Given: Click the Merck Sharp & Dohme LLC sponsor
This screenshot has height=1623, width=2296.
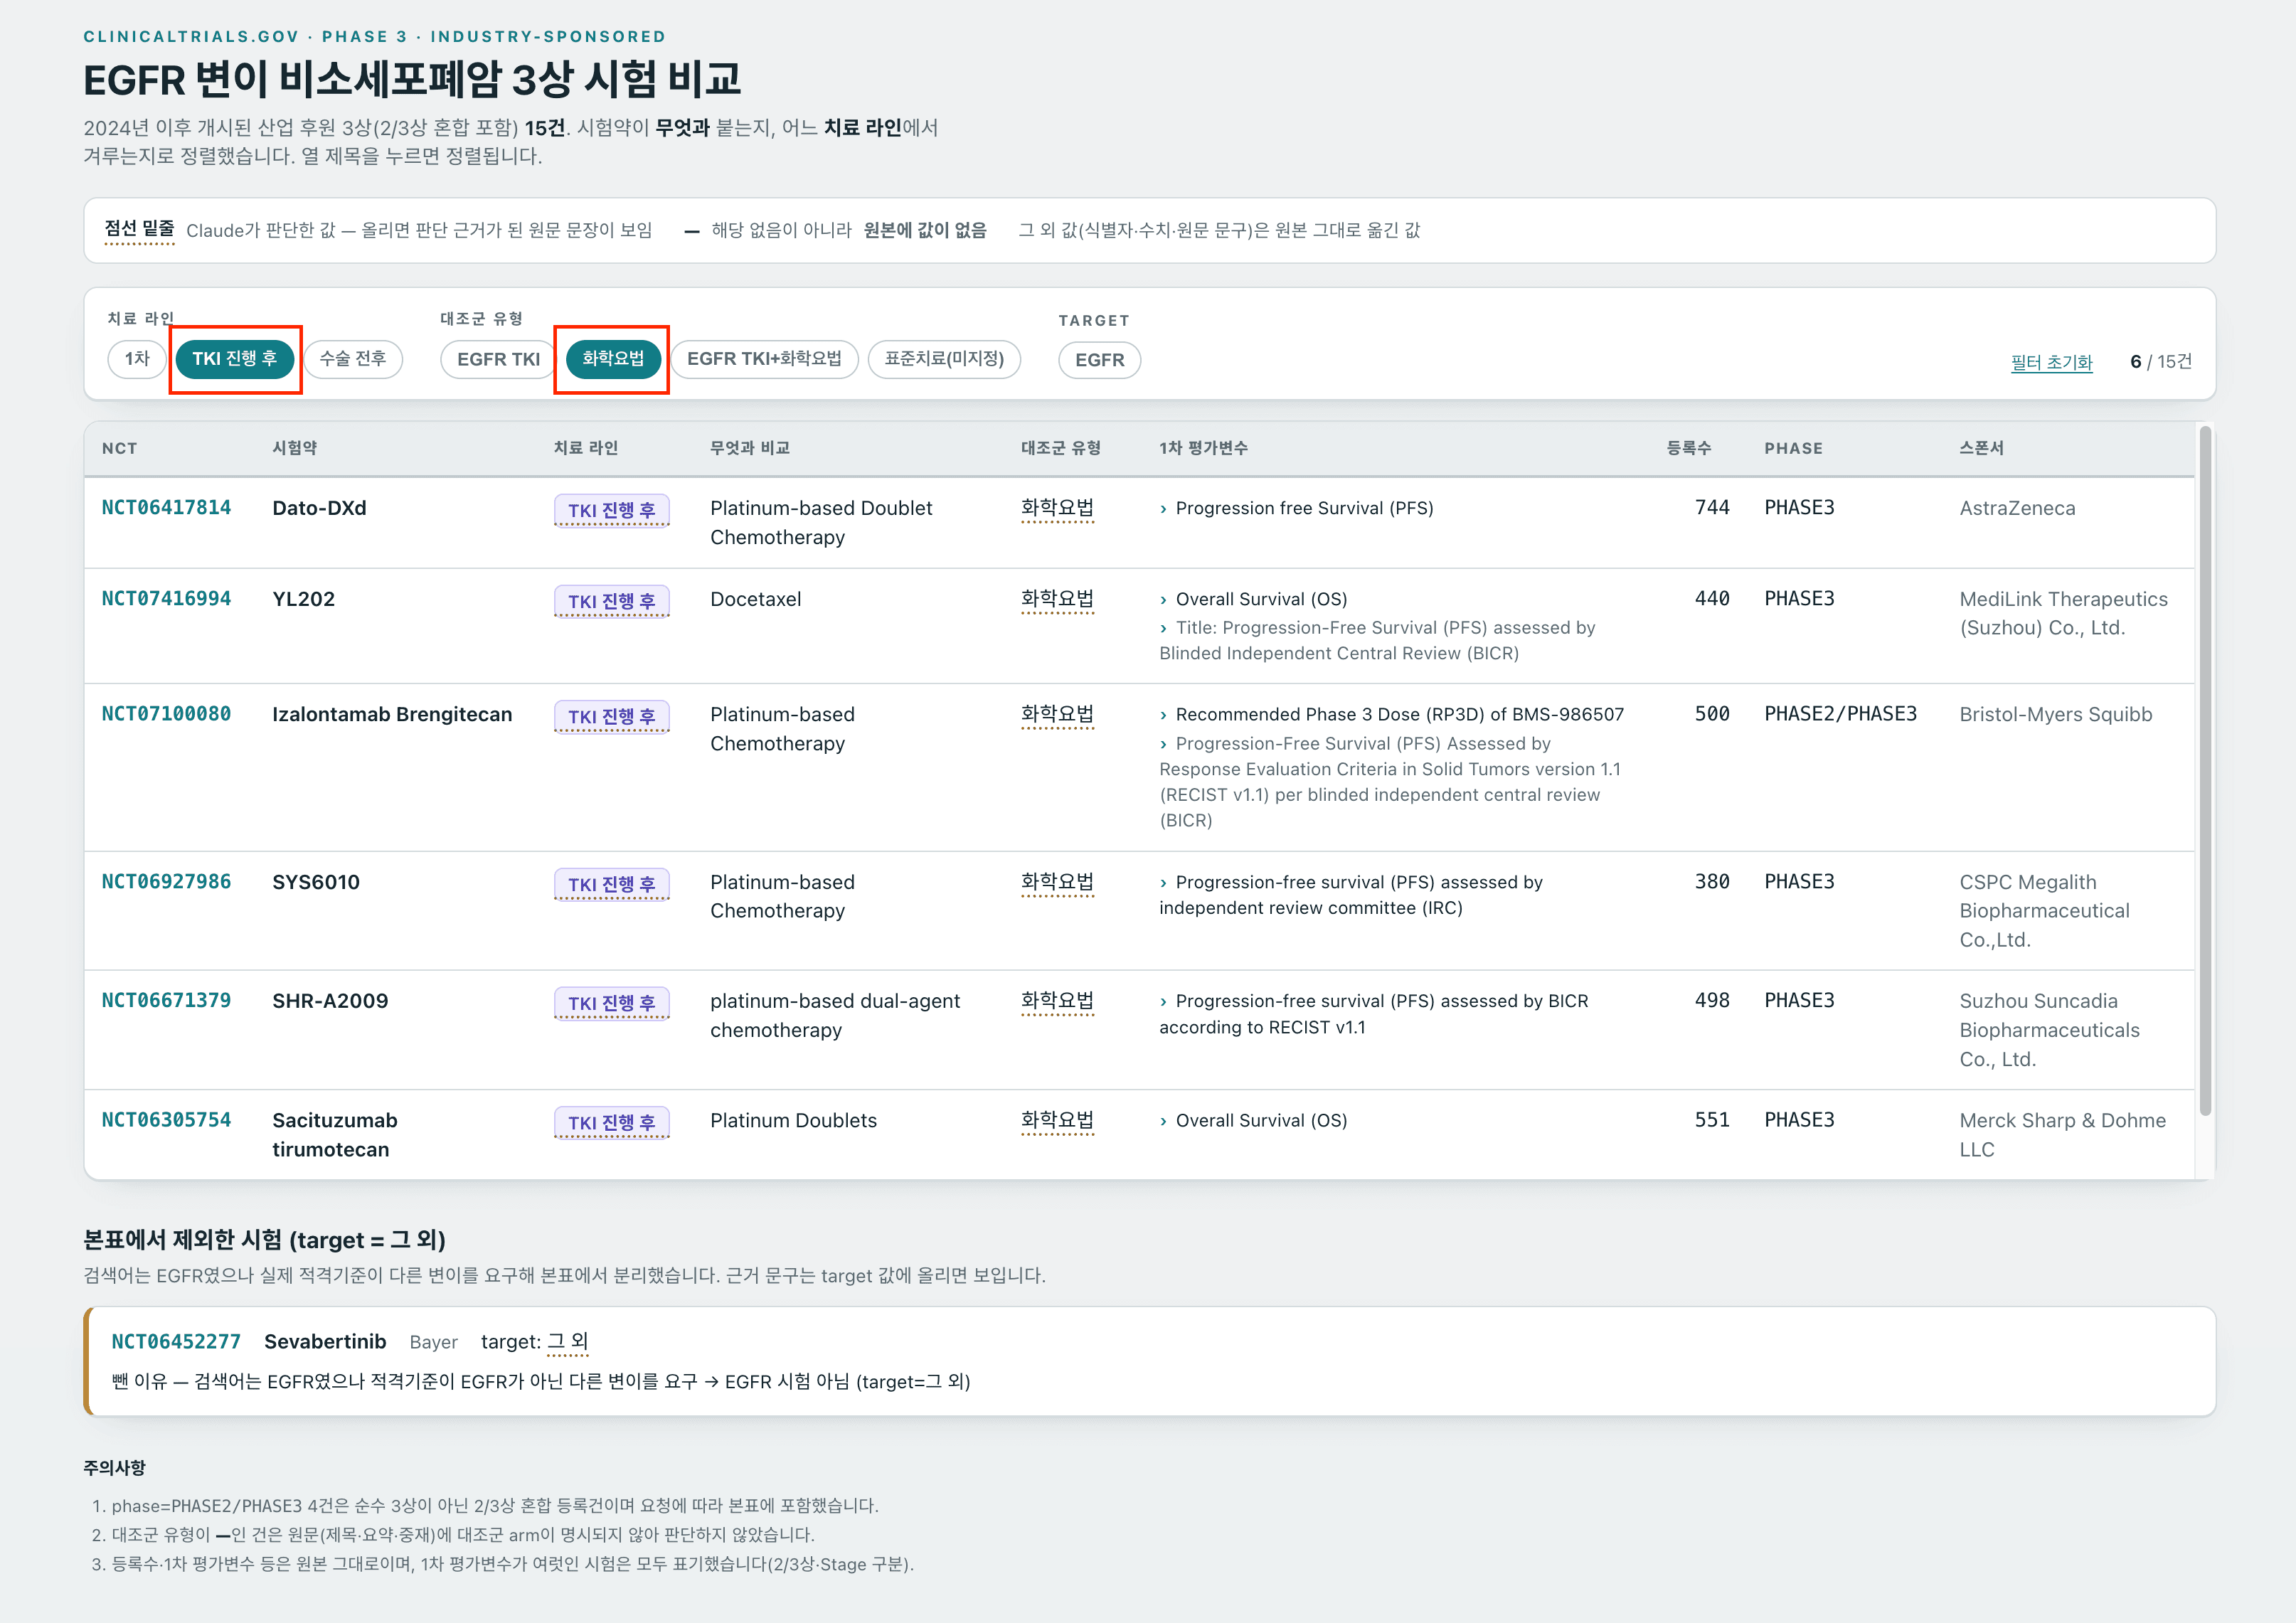Looking at the screenshot, I should tap(2062, 1135).
